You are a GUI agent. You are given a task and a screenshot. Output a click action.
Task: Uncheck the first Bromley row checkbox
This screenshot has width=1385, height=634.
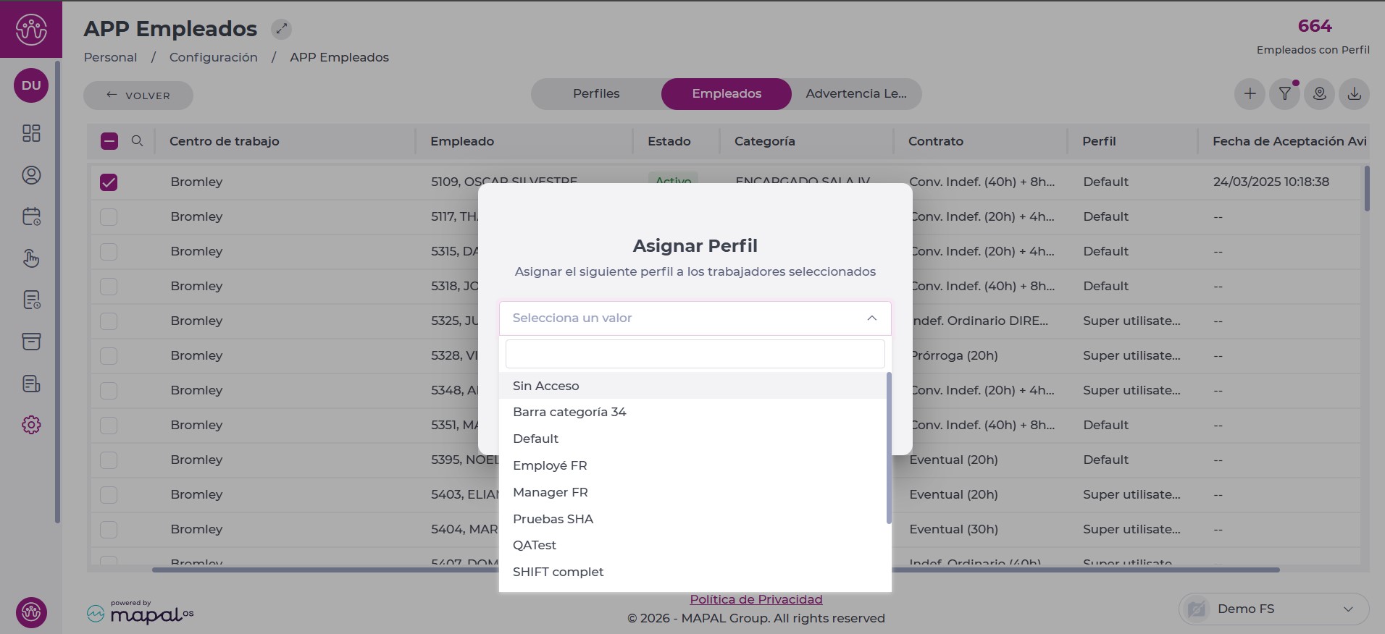pyautogui.click(x=109, y=182)
